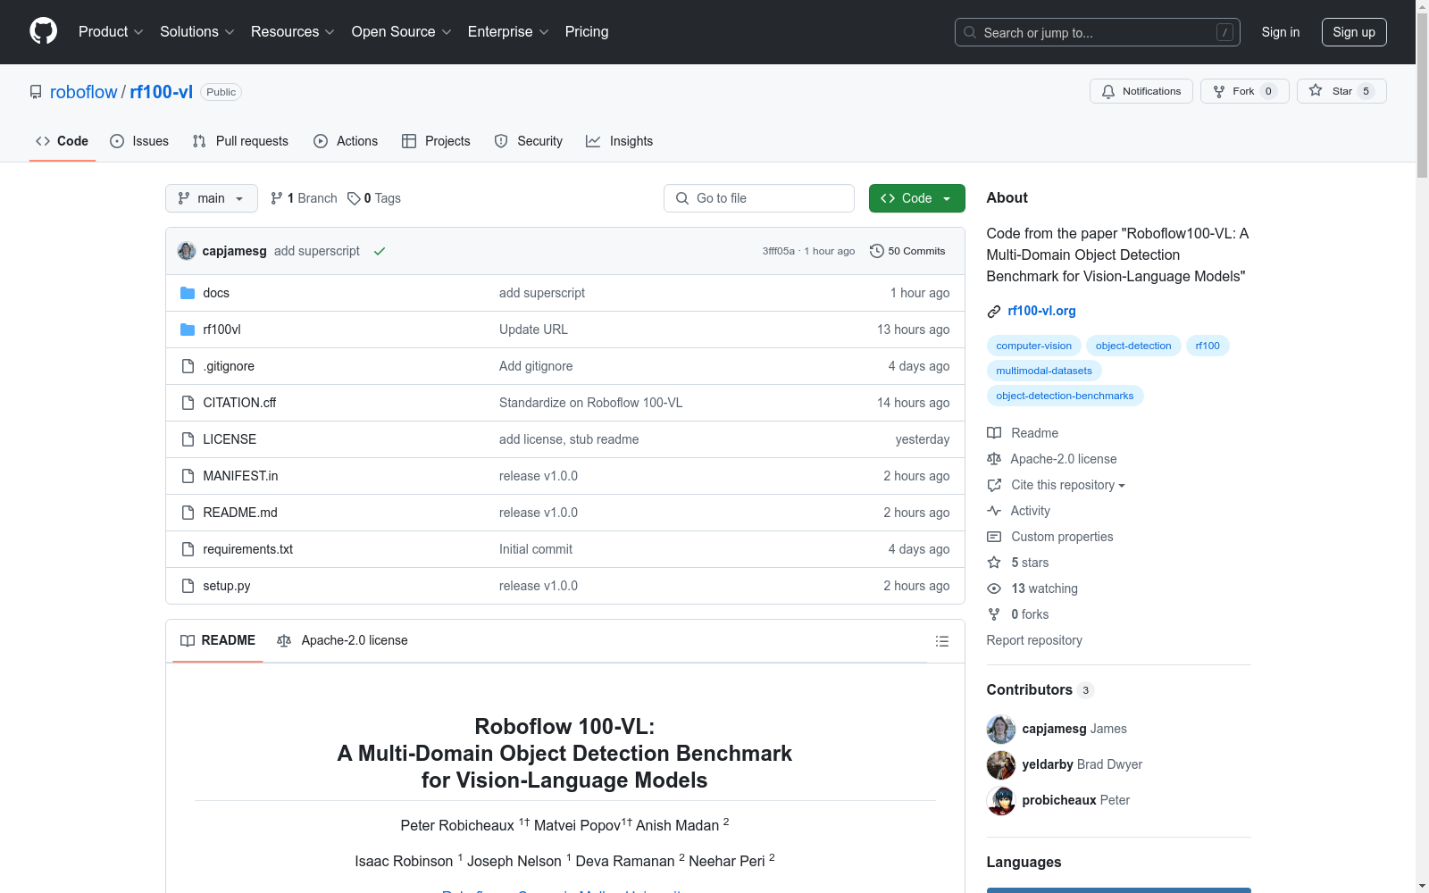1429x893 pixels.
Task: Switch to the Insights tab
Action: [619, 141]
